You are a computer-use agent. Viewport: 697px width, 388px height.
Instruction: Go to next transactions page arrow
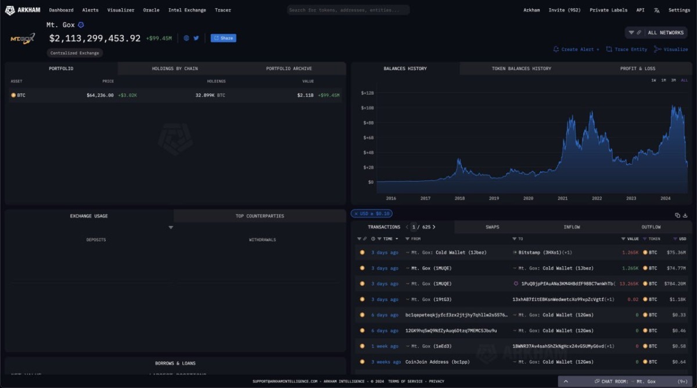coord(434,227)
